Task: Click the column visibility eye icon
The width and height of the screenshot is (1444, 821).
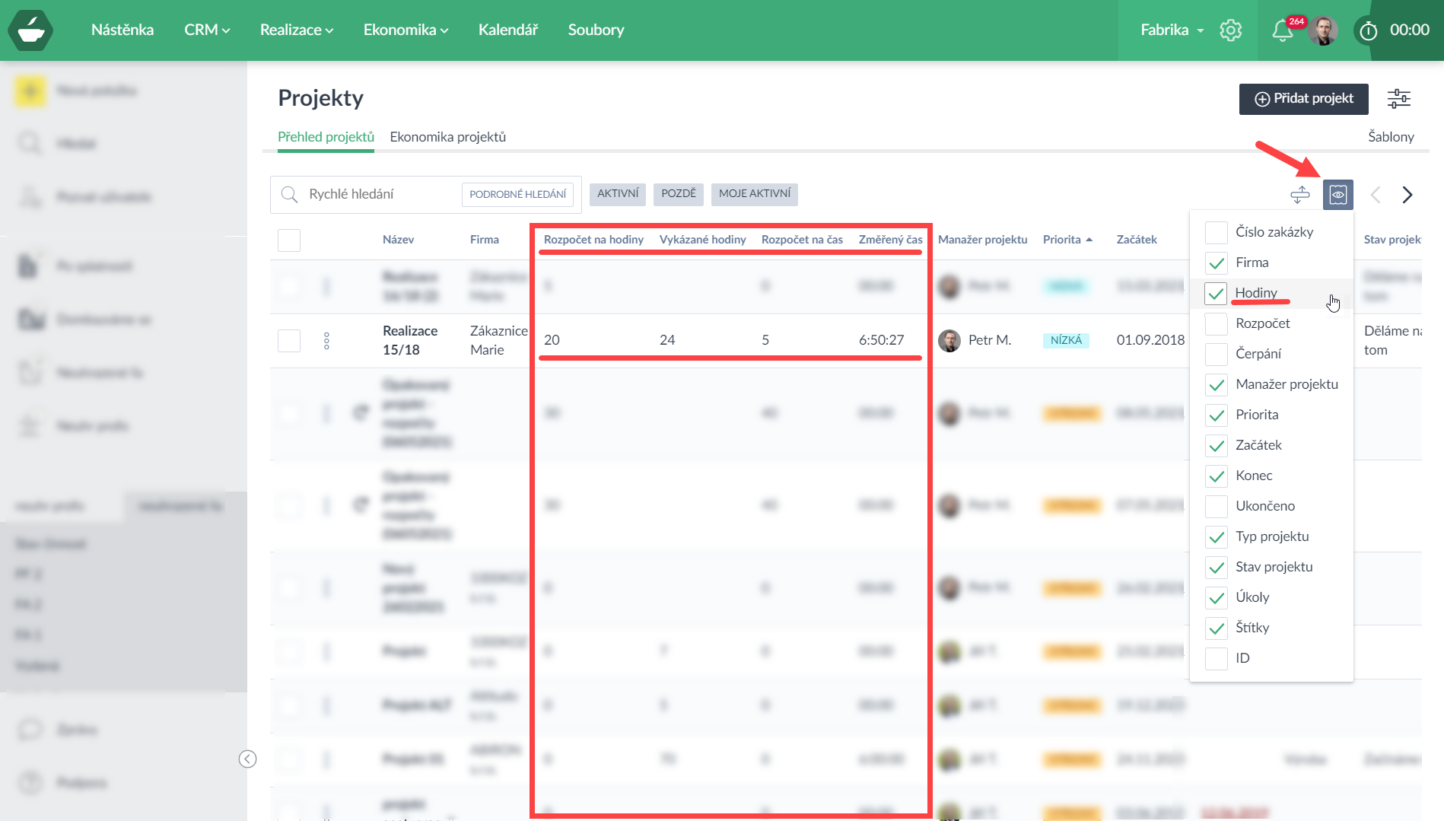Action: [x=1337, y=195]
